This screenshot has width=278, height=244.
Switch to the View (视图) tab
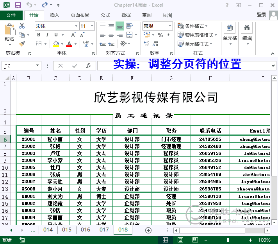tap(168, 15)
